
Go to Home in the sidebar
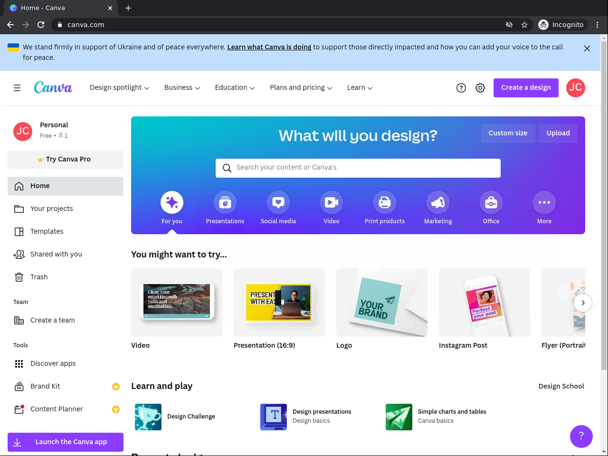pos(66,186)
